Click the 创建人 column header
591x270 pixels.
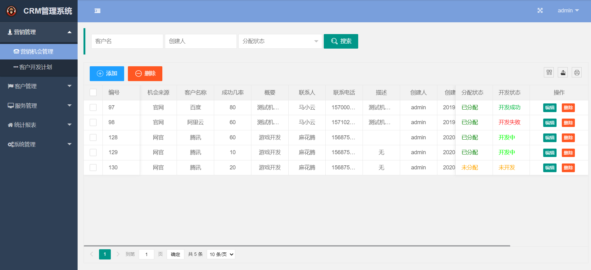point(418,93)
